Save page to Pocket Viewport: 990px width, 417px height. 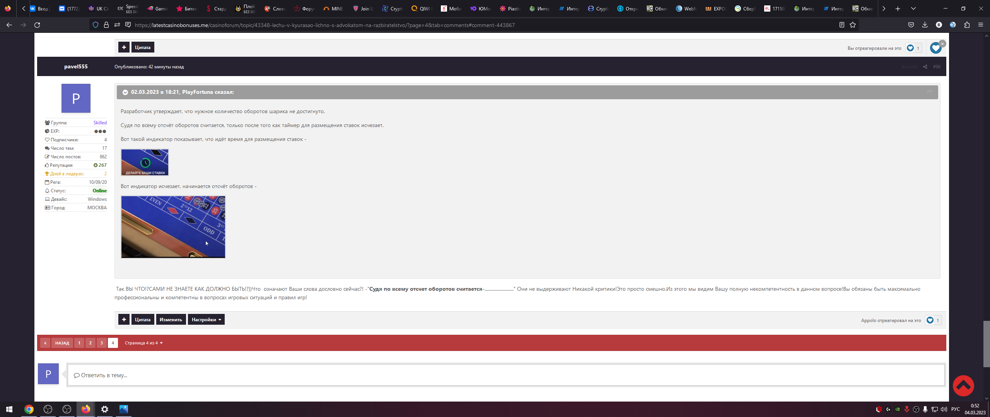[911, 25]
